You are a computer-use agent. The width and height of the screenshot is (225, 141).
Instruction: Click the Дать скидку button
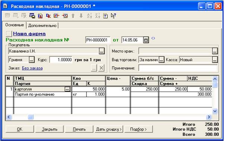(x=109, y=129)
